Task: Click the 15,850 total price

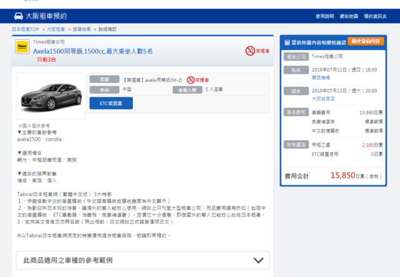Action: 343,175
